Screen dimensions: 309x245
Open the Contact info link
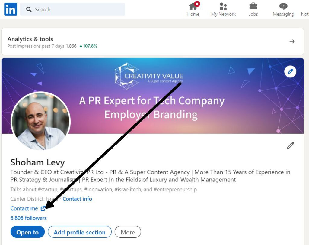(77, 199)
